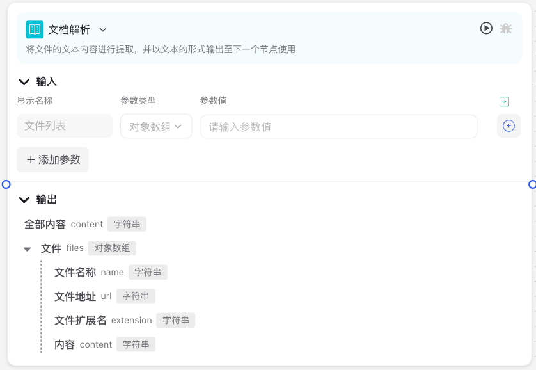Click the 文件列表 display name field
The width and height of the screenshot is (536, 370).
[65, 126]
